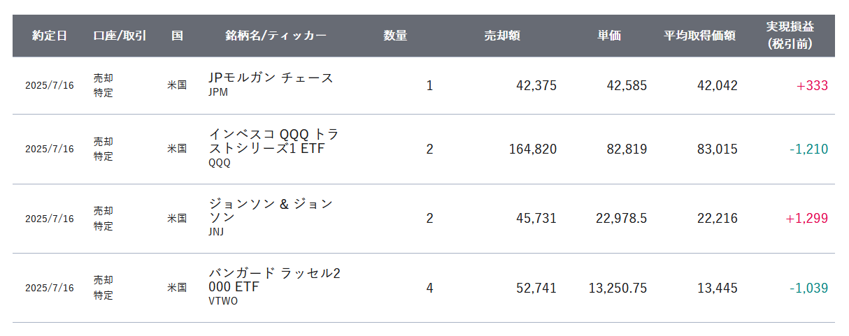This screenshot has width=849, height=336.
Task: Click the JPM ticker symbol
Action: point(218,92)
